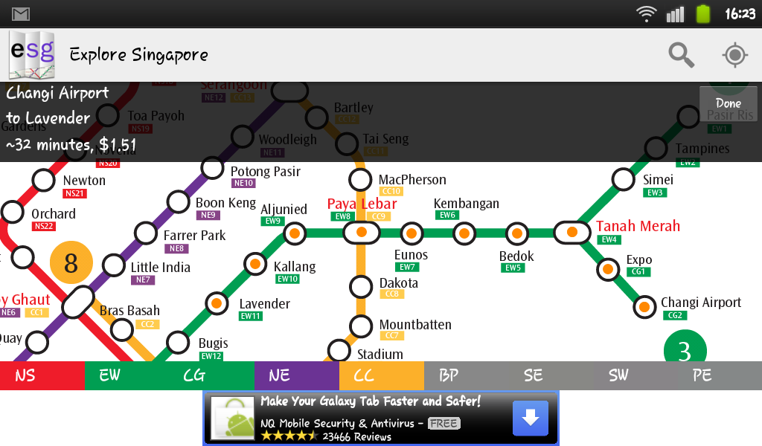Tap the Tanah Merah interchange marker
This screenshot has width=762, height=446.
pos(572,232)
